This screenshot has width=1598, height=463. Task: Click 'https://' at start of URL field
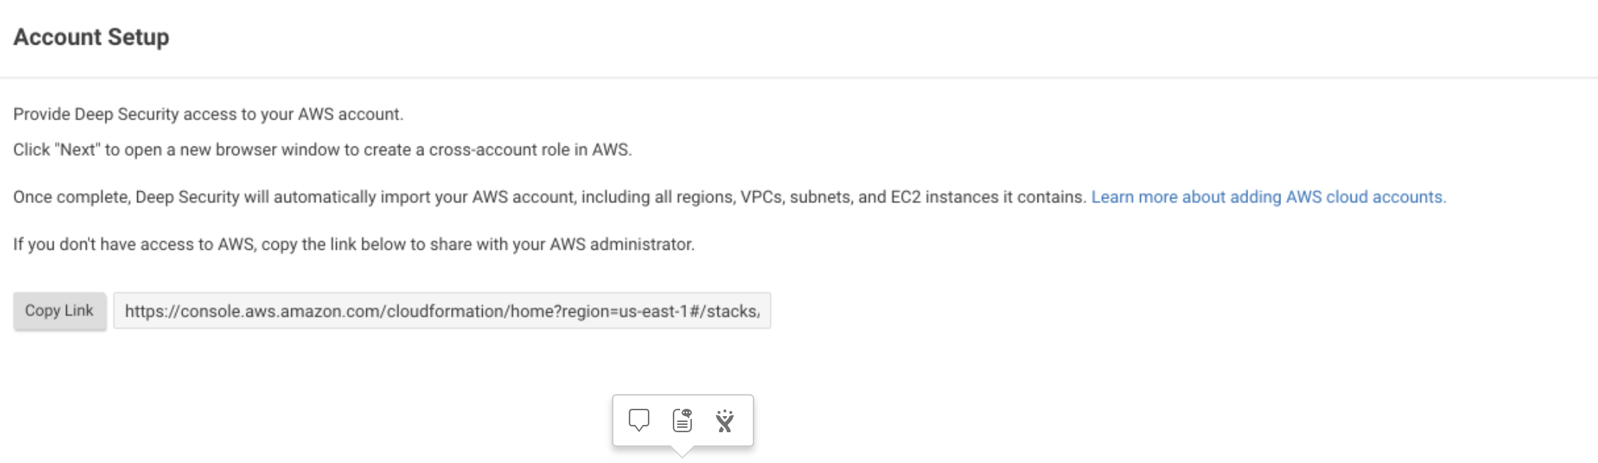click(x=151, y=311)
